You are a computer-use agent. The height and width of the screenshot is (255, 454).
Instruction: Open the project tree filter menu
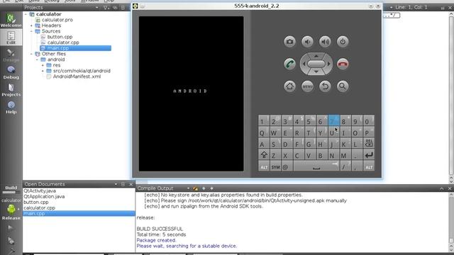click(106, 8)
